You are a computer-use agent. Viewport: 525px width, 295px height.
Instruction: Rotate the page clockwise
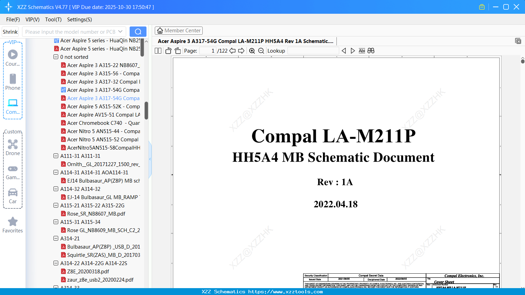click(178, 51)
